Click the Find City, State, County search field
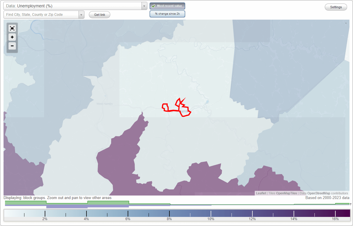Viewport: 353px width, 226px height. 41,15
